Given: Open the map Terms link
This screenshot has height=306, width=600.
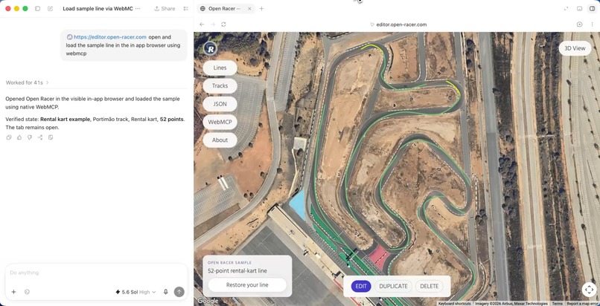Looking at the screenshot, I should tap(557, 304).
